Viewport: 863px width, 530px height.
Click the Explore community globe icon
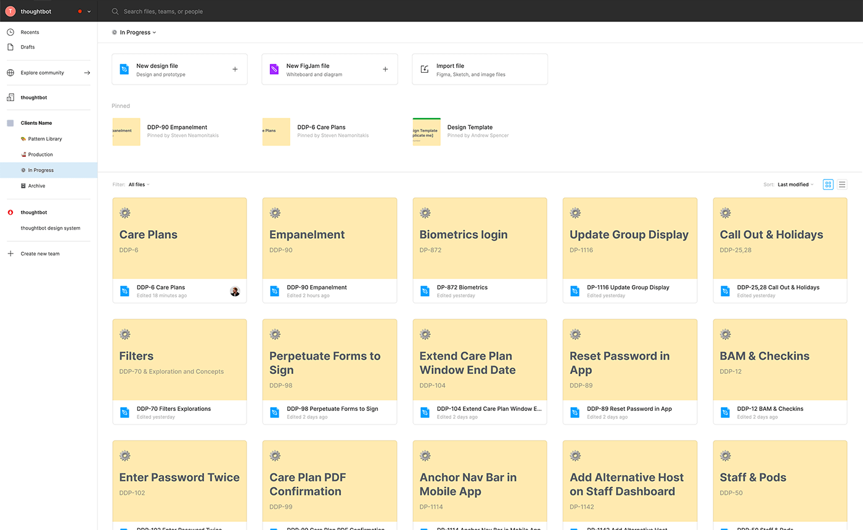[x=10, y=73]
